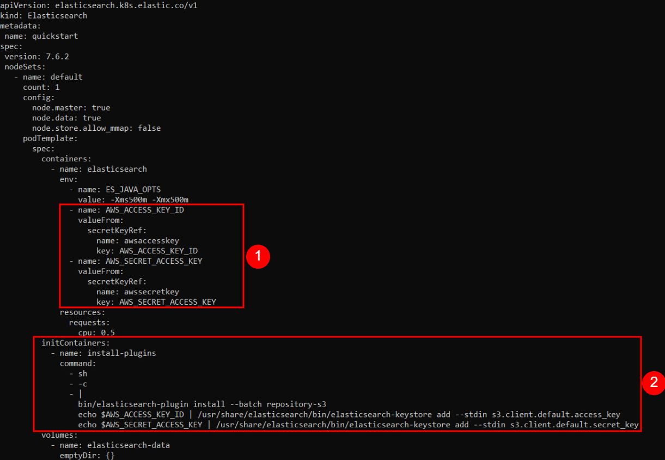665x460 pixels.
Task: Place the cursor on 'name: quickstart'
Action: pos(41,36)
